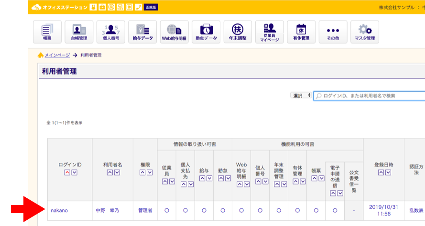Click the 従業員 circle mark for nakano
The width and height of the screenshot is (425, 226).
click(167, 210)
